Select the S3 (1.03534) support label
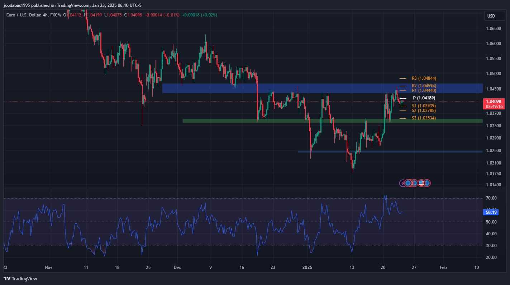 (x=424, y=118)
